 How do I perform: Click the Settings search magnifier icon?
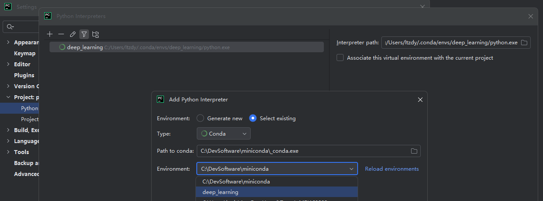pyautogui.click(x=10, y=27)
